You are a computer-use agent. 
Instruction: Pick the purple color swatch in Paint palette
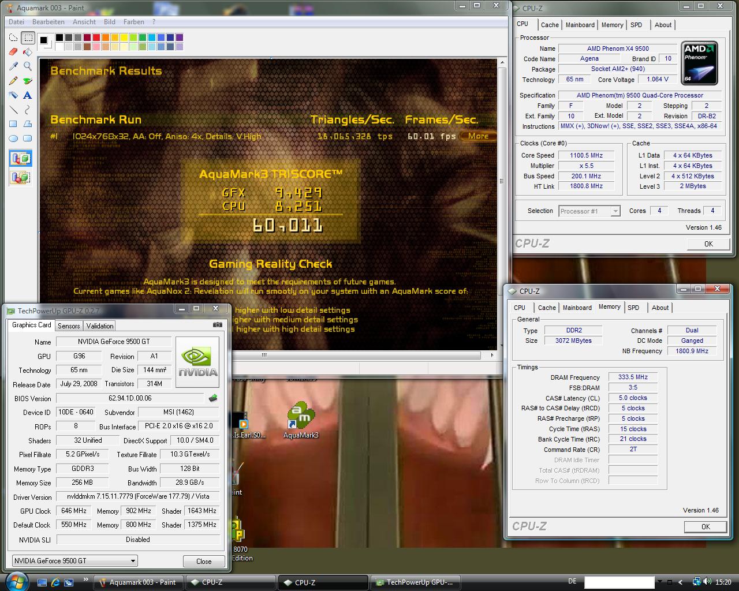point(179,38)
